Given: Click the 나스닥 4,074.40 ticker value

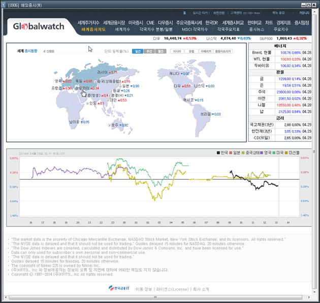Looking at the screenshot, I should [x=228, y=39].
